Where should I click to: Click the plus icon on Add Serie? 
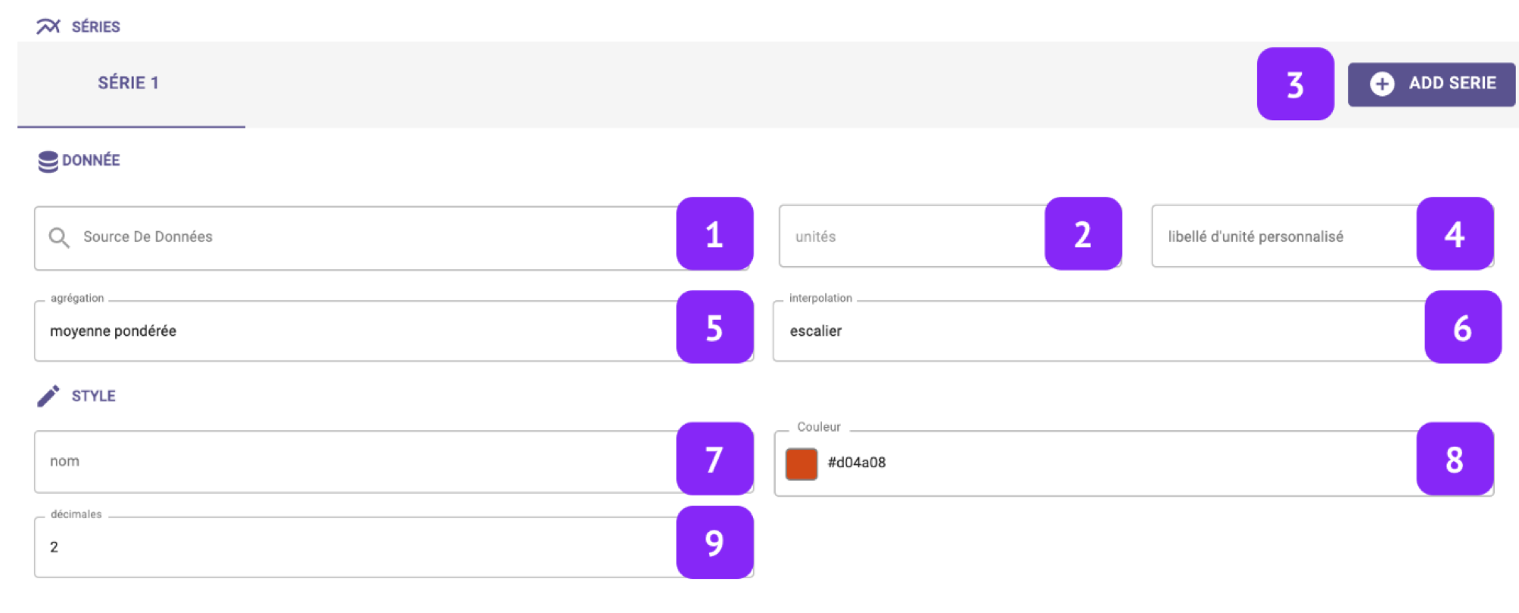(1382, 84)
